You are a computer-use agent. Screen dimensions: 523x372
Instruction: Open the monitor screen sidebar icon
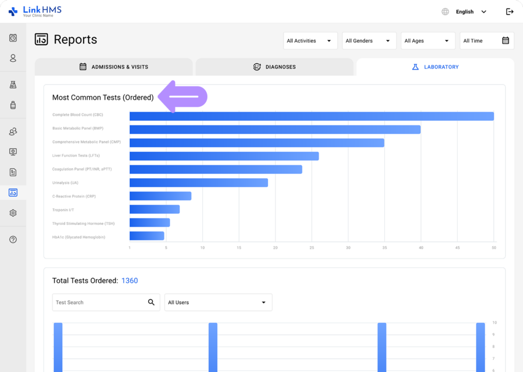click(13, 152)
